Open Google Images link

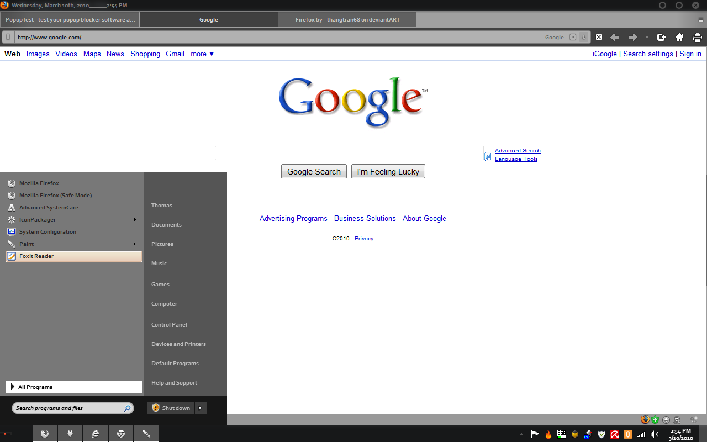pyautogui.click(x=38, y=54)
